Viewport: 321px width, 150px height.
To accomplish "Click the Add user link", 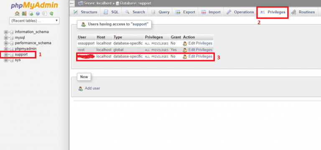I will point(89,88).
